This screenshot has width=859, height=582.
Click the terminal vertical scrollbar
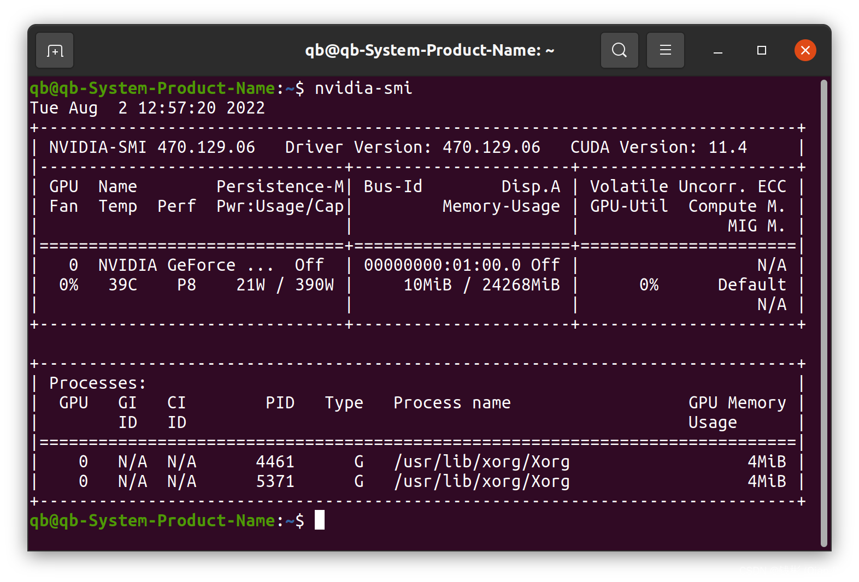pyautogui.click(x=823, y=313)
